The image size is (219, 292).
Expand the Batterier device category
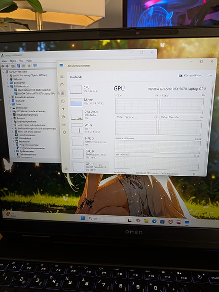8,79
